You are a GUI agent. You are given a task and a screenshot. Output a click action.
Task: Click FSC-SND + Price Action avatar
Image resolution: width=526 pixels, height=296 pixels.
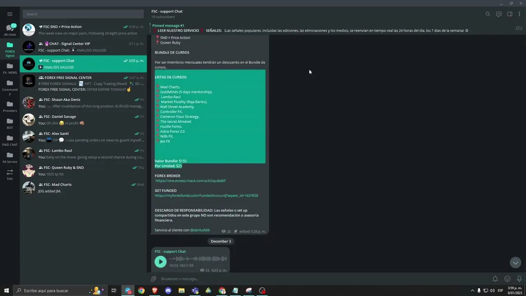(29, 30)
